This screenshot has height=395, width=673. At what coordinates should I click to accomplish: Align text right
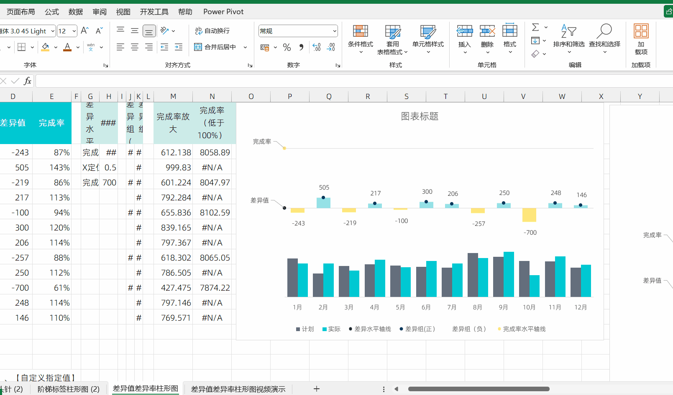[x=149, y=47]
